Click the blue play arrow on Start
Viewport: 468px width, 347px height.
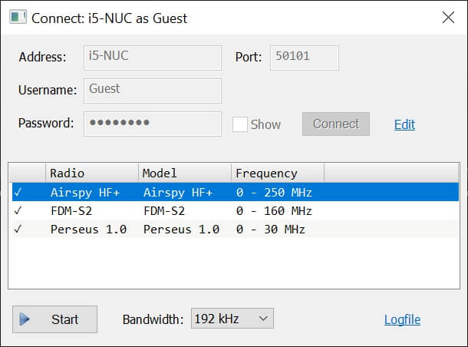pyautogui.click(x=25, y=319)
